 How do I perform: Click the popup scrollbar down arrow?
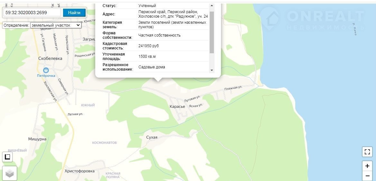coord(212,70)
